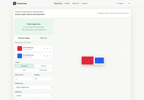Open the Guides nav item
This screenshot has height=100, width=144.
[67, 3]
